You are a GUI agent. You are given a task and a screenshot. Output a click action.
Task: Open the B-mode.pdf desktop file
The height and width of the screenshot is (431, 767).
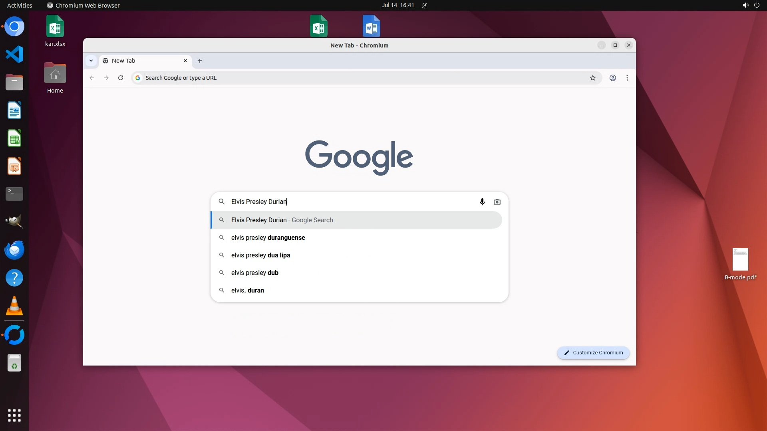740,263
